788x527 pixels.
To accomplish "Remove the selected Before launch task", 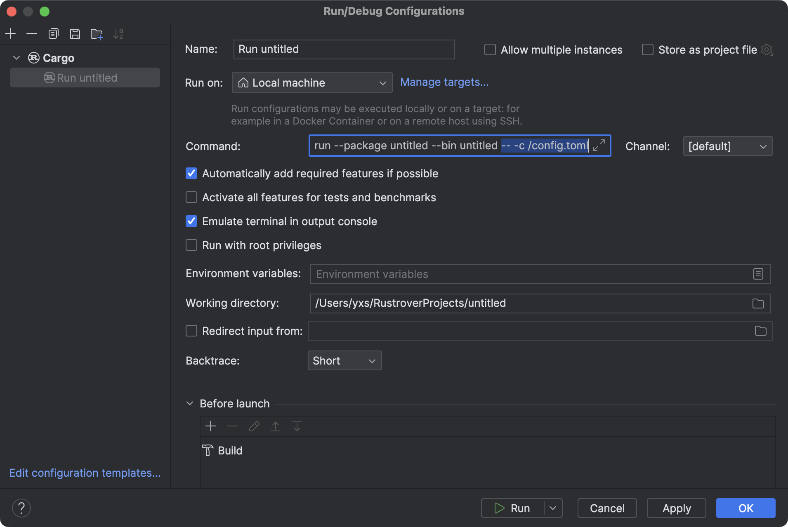I will 232,426.
